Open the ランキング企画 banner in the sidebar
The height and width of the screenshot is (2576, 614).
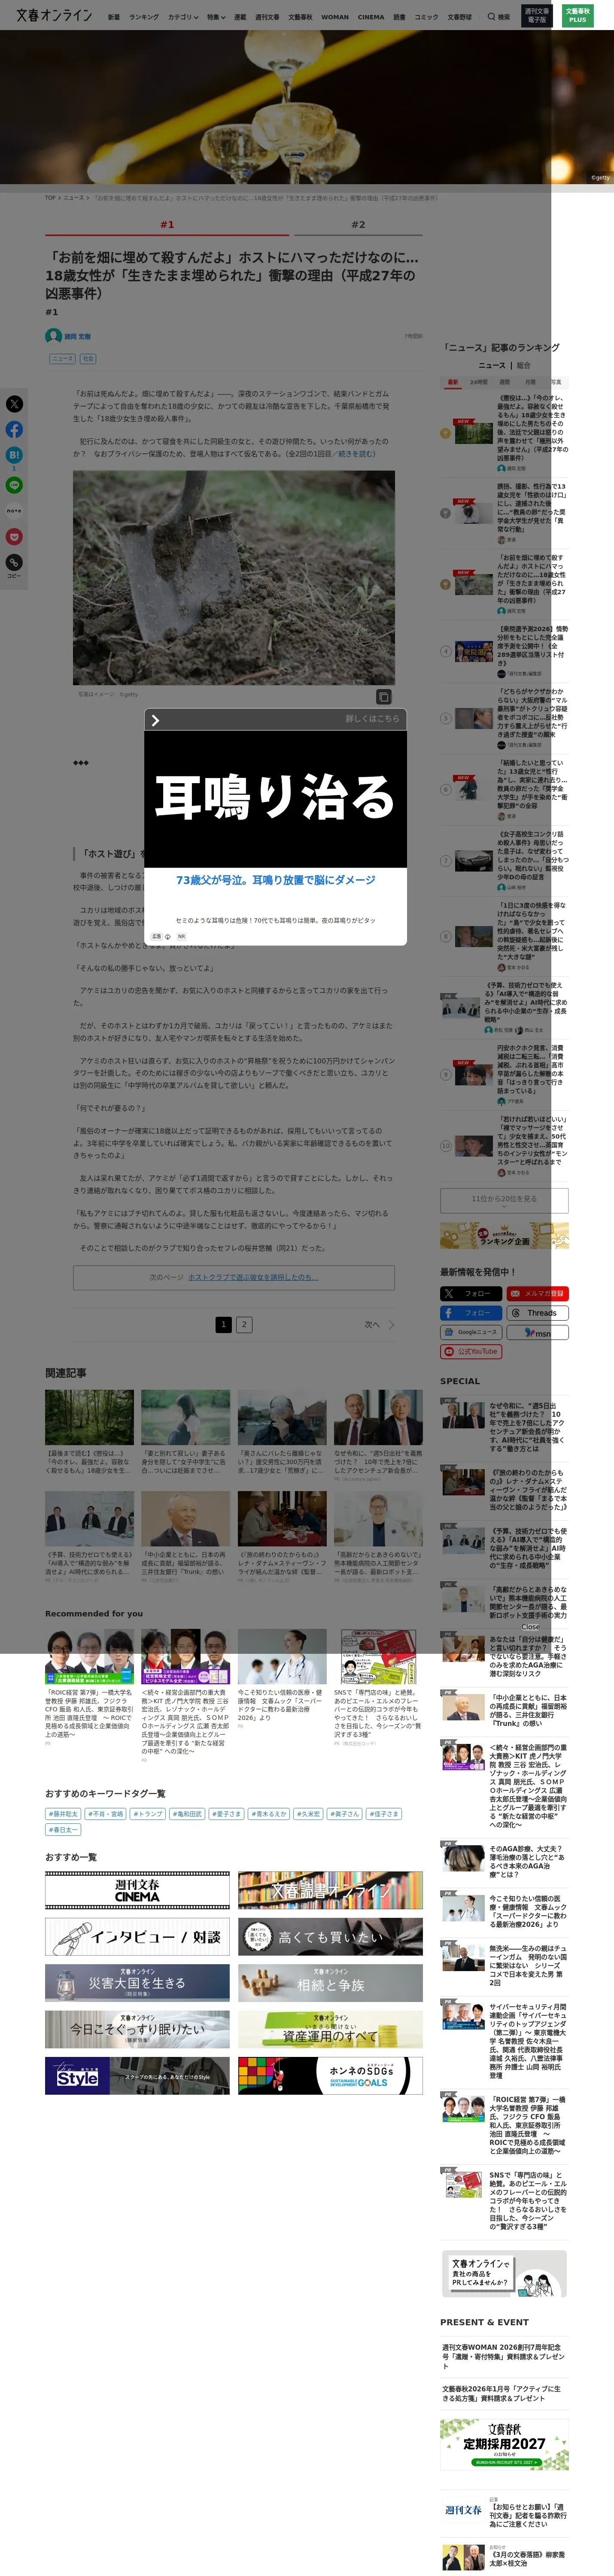(504, 1235)
